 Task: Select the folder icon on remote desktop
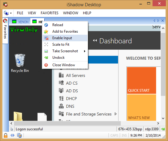coord(18,116)
